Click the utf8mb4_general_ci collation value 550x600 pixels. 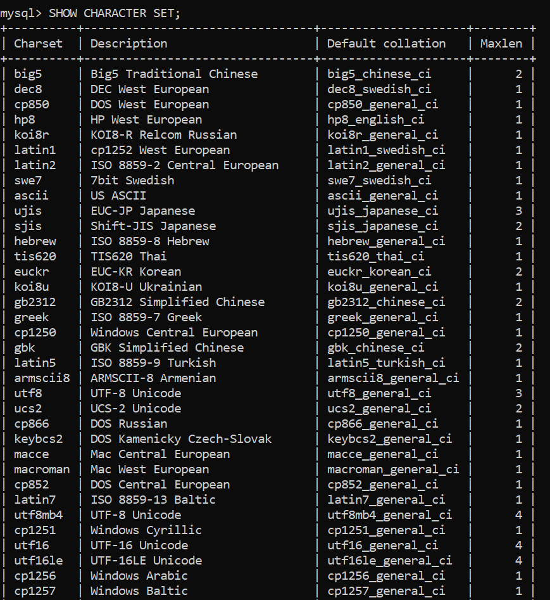tap(389, 515)
